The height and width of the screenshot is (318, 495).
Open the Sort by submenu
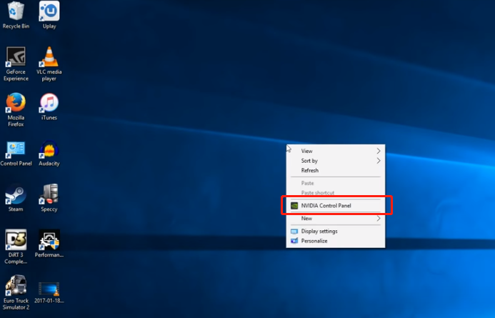click(336, 161)
